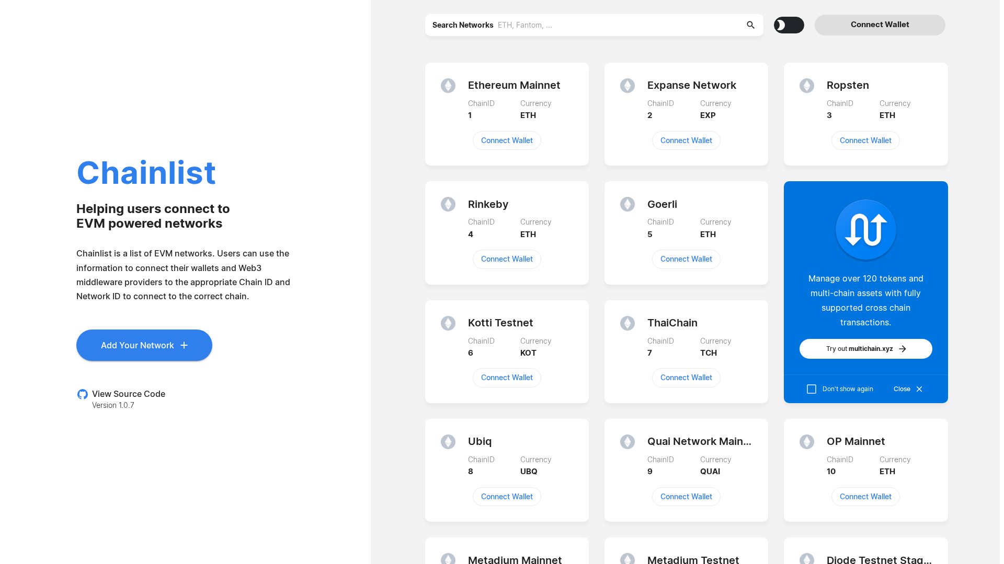Viewport: 1004px width, 564px height.
Task: Click the Ropsten network name
Action: pos(848,85)
